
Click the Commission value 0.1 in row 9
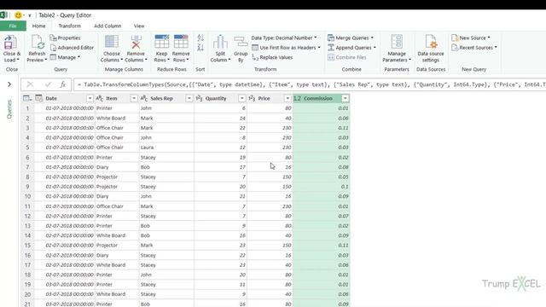(x=322, y=187)
